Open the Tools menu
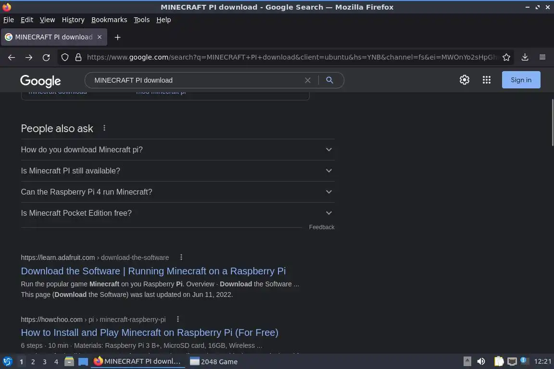This screenshot has height=369, width=554. (x=142, y=20)
